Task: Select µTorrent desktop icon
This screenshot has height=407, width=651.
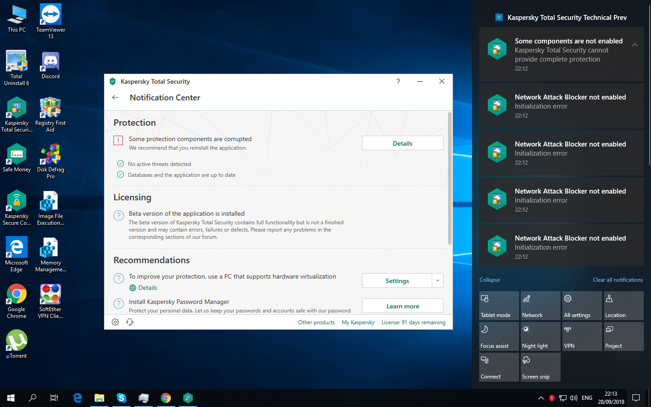Action: (17, 344)
